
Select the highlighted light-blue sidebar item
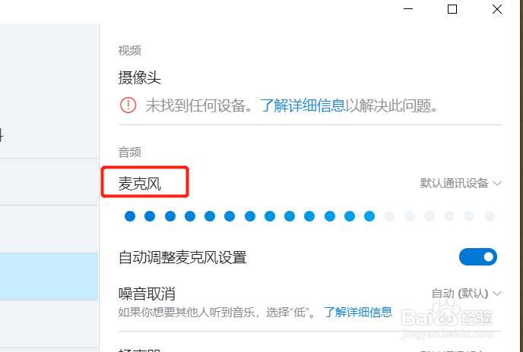tap(49, 276)
